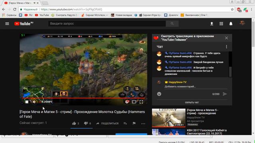Send the chat message arrow
Screen dimensions: 255x143
point(225,94)
